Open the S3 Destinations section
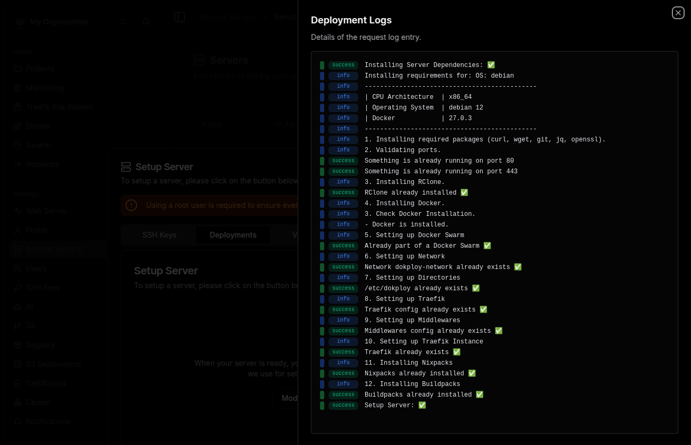The width and height of the screenshot is (691, 445). click(53, 364)
